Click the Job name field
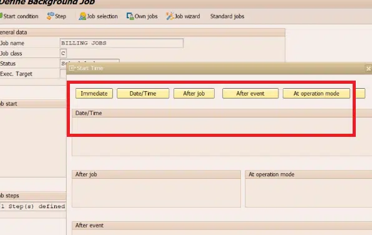Image resolution: width=372 pixels, height=235 pixels. click(122, 43)
